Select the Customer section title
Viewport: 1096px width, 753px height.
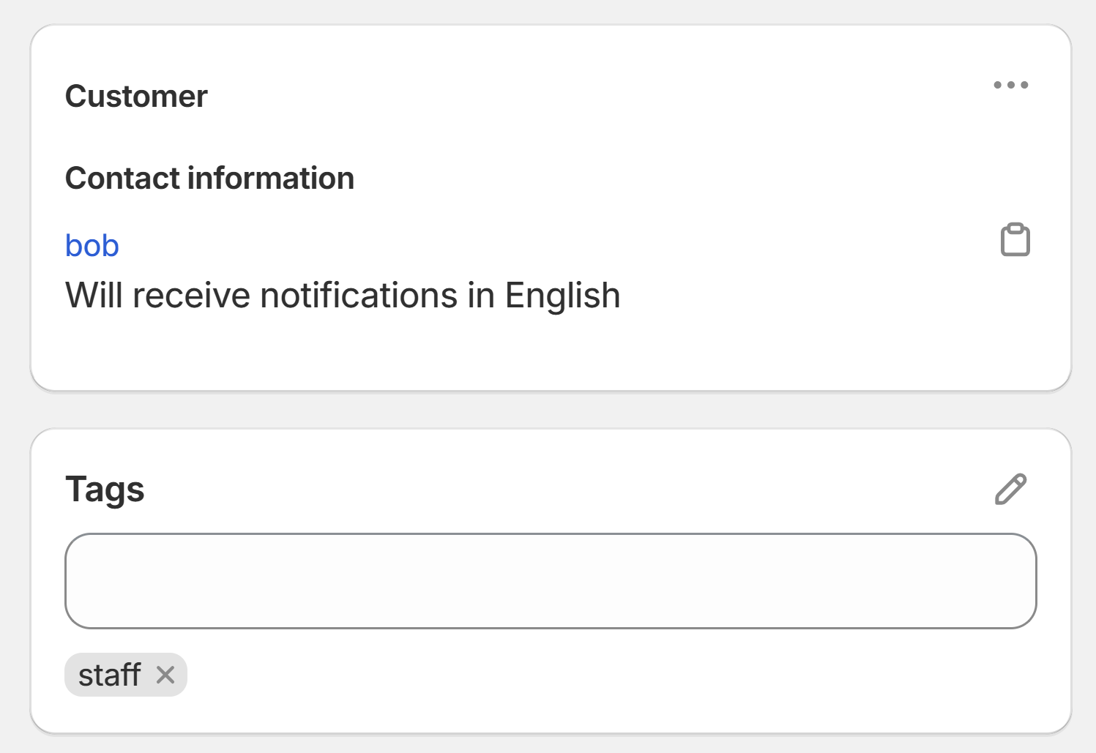coord(136,96)
